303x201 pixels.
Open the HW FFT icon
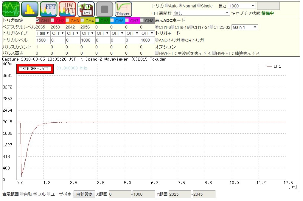(67, 9)
